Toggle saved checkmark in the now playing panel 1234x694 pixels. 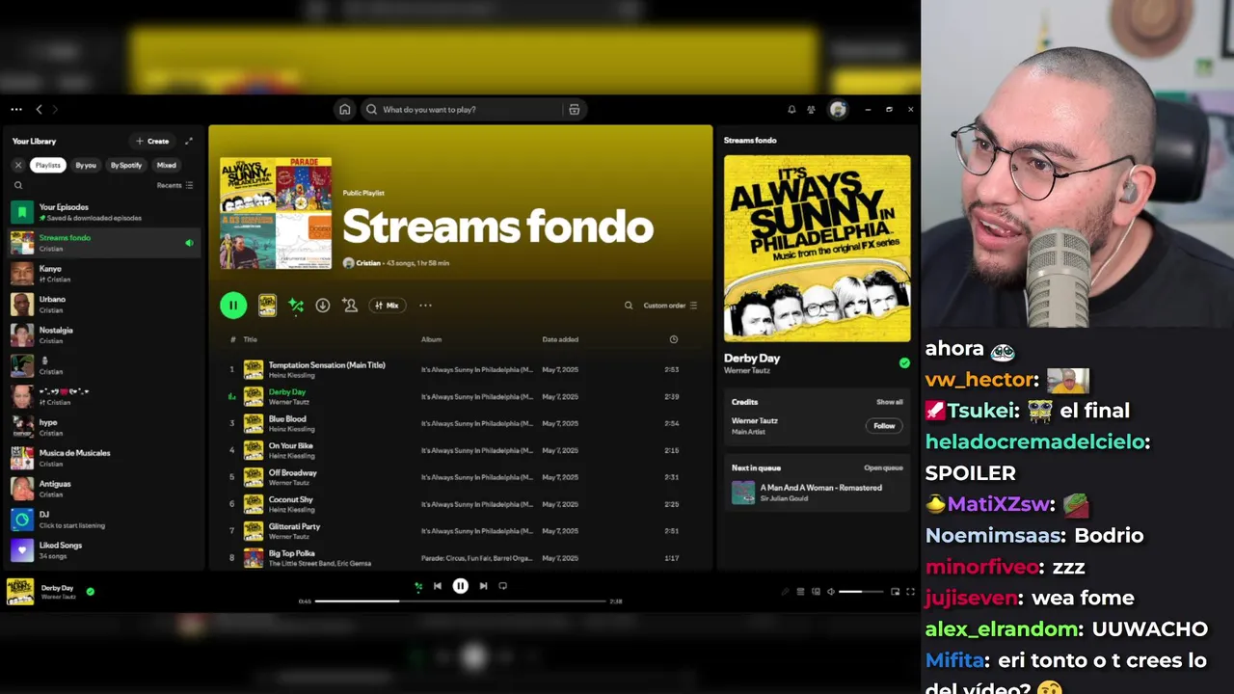(x=904, y=363)
